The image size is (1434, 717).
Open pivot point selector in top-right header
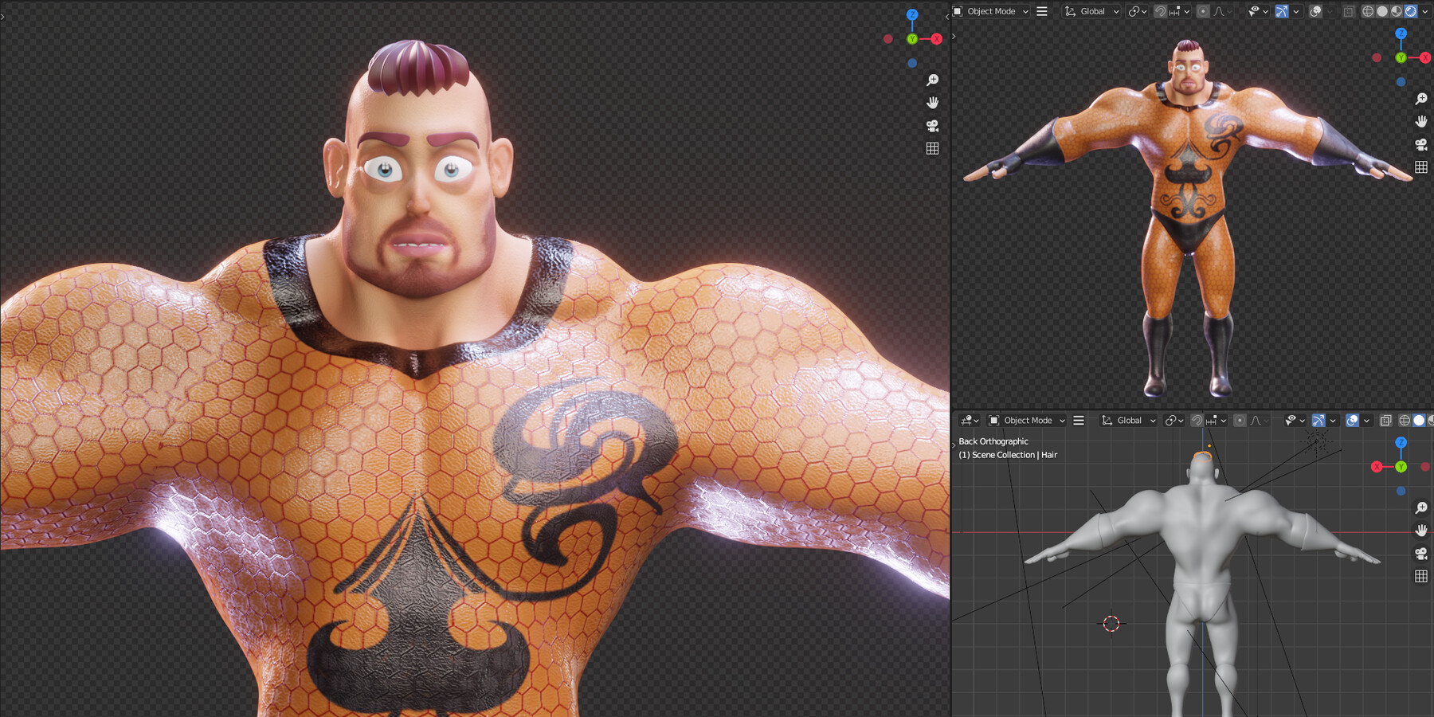1137,11
